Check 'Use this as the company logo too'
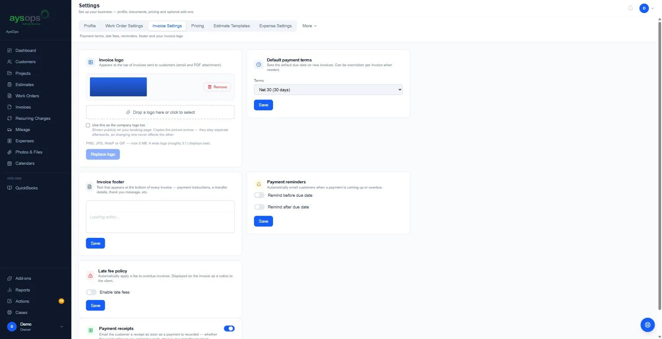The image size is (662, 339). [x=88, y=125]
